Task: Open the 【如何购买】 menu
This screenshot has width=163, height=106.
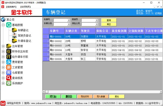Action: click(25, 7)
